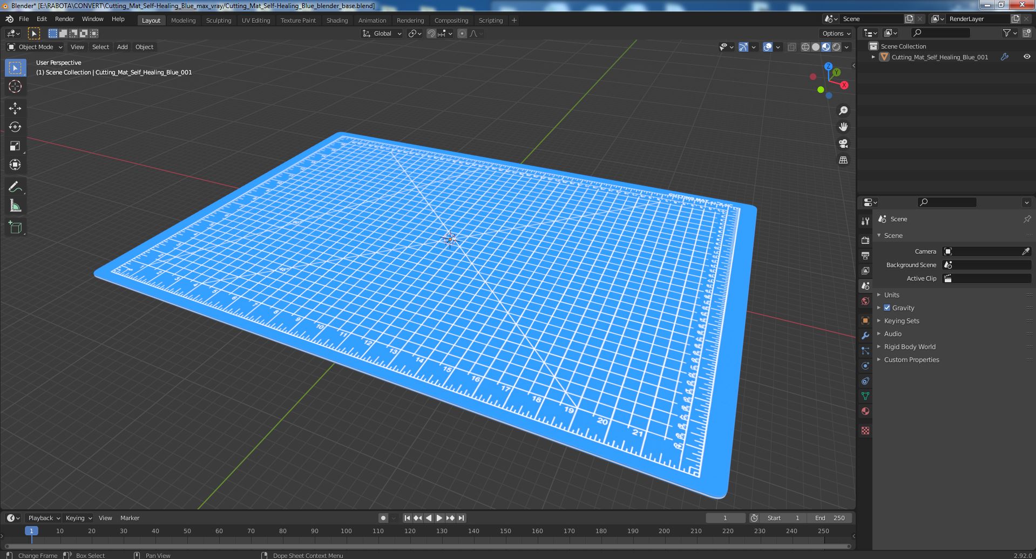Select the Scale tool
This screenshot has height=559, width=1036.
(15, 146)
